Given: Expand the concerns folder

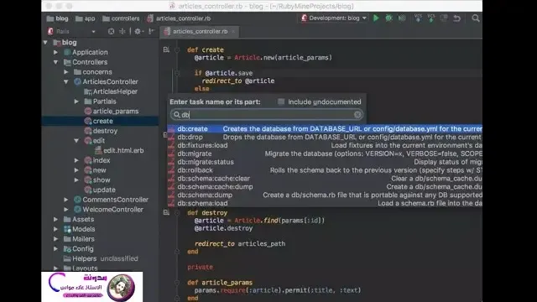Looking at the screenshot, I should 66,72.
